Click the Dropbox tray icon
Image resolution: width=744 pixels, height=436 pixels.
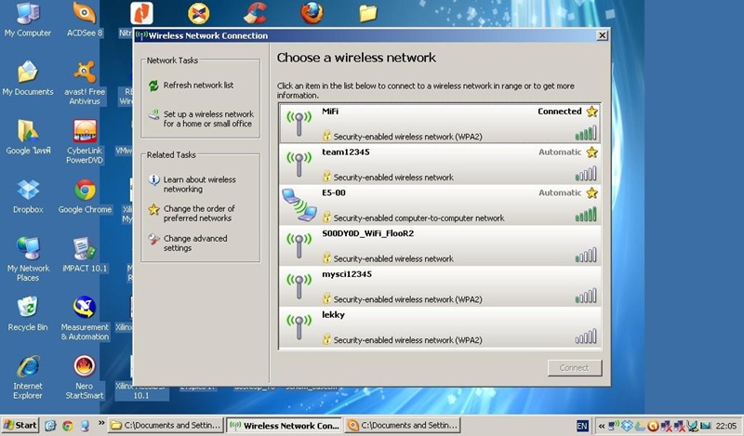tap(627, 426)
